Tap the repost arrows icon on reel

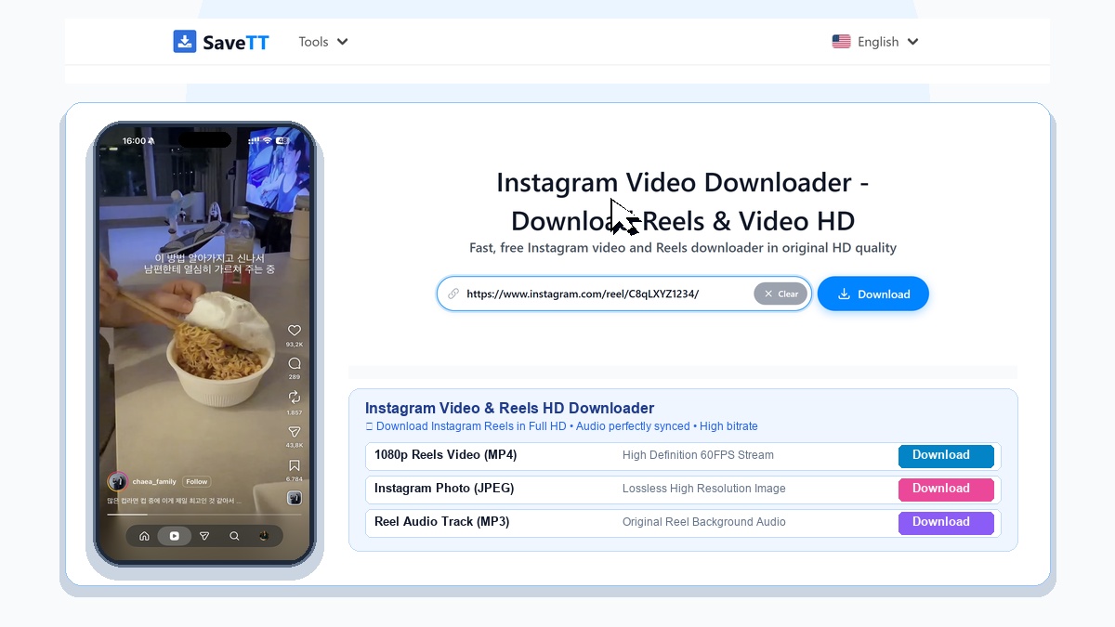pos(295,398)
